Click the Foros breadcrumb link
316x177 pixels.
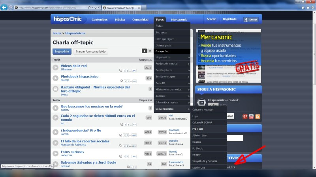click(56, 33)
